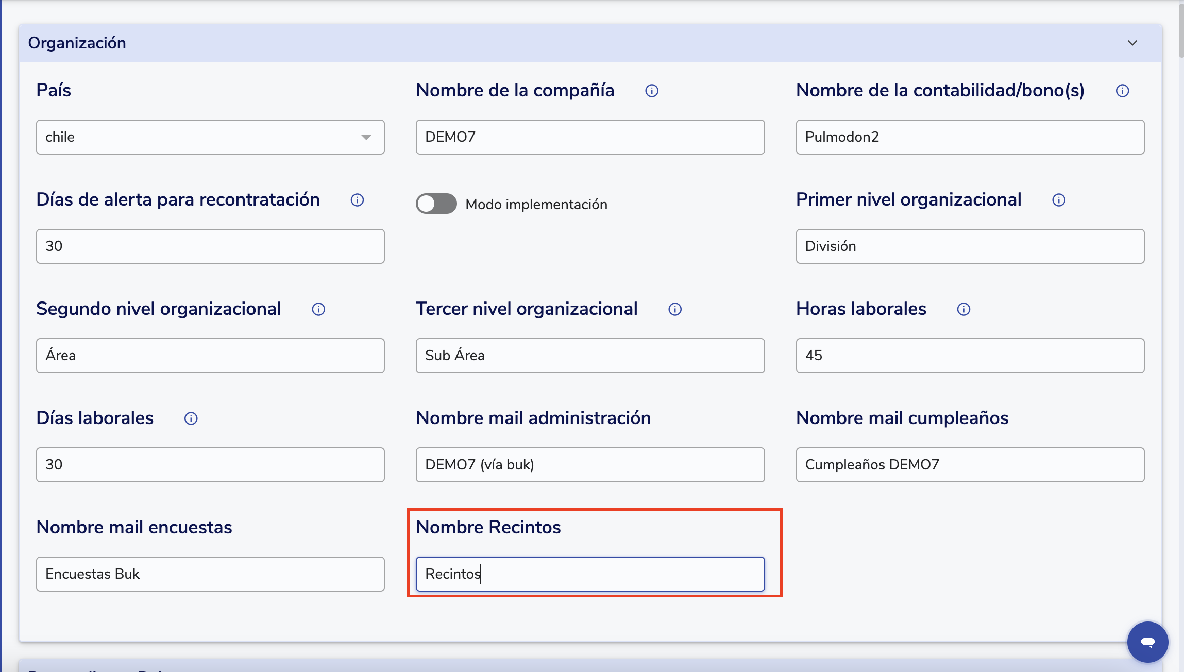
Task: Open the chat support bubble
Action: tap(1147, 642)
